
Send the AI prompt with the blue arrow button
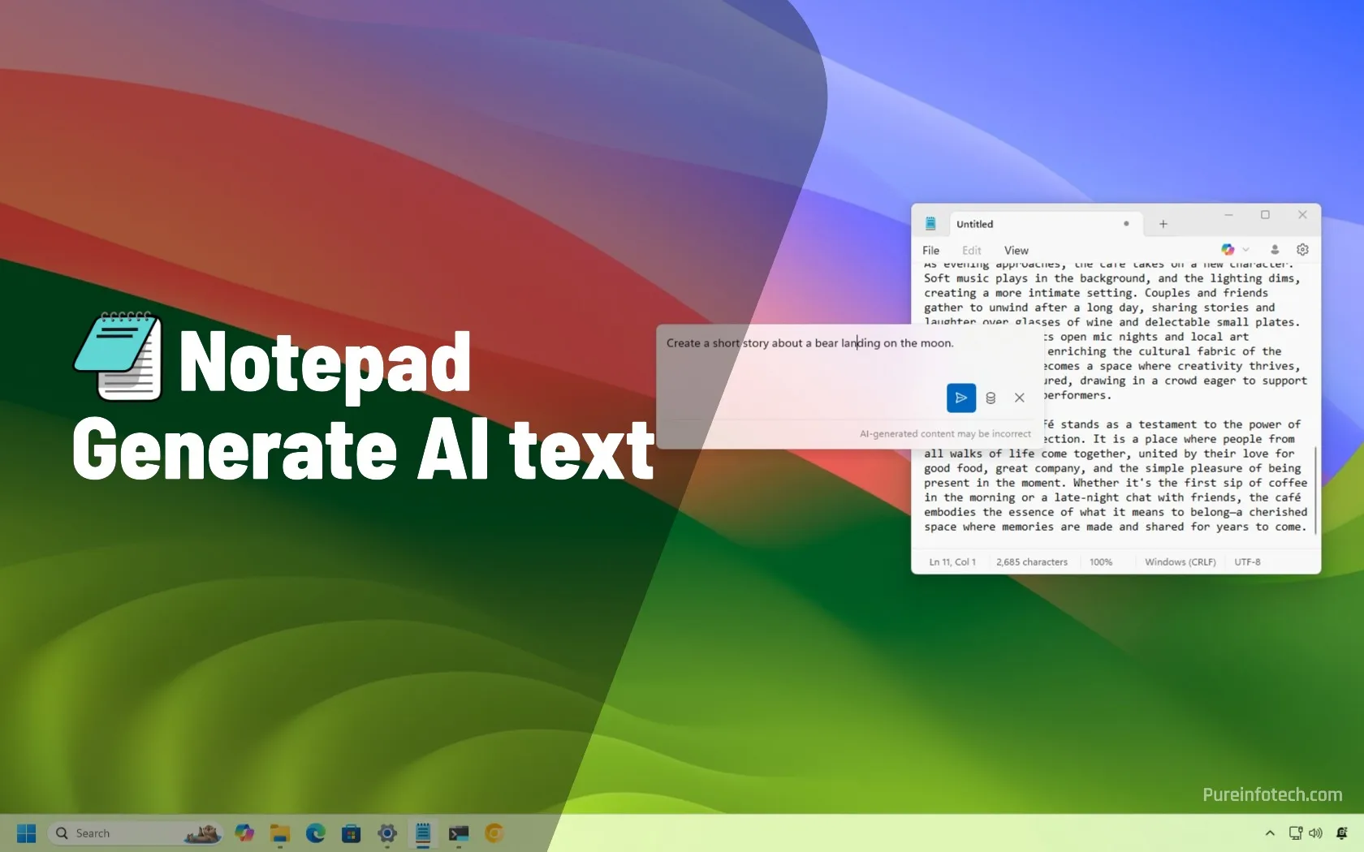click(x=960, y=398)
